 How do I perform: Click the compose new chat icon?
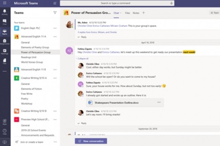click(x=55, y=3)
